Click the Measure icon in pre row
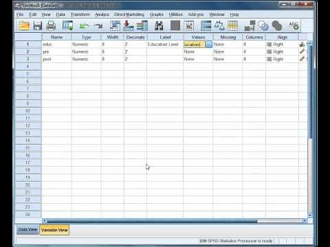The height and width of the screenshot is (247, 330). [302, 51]
